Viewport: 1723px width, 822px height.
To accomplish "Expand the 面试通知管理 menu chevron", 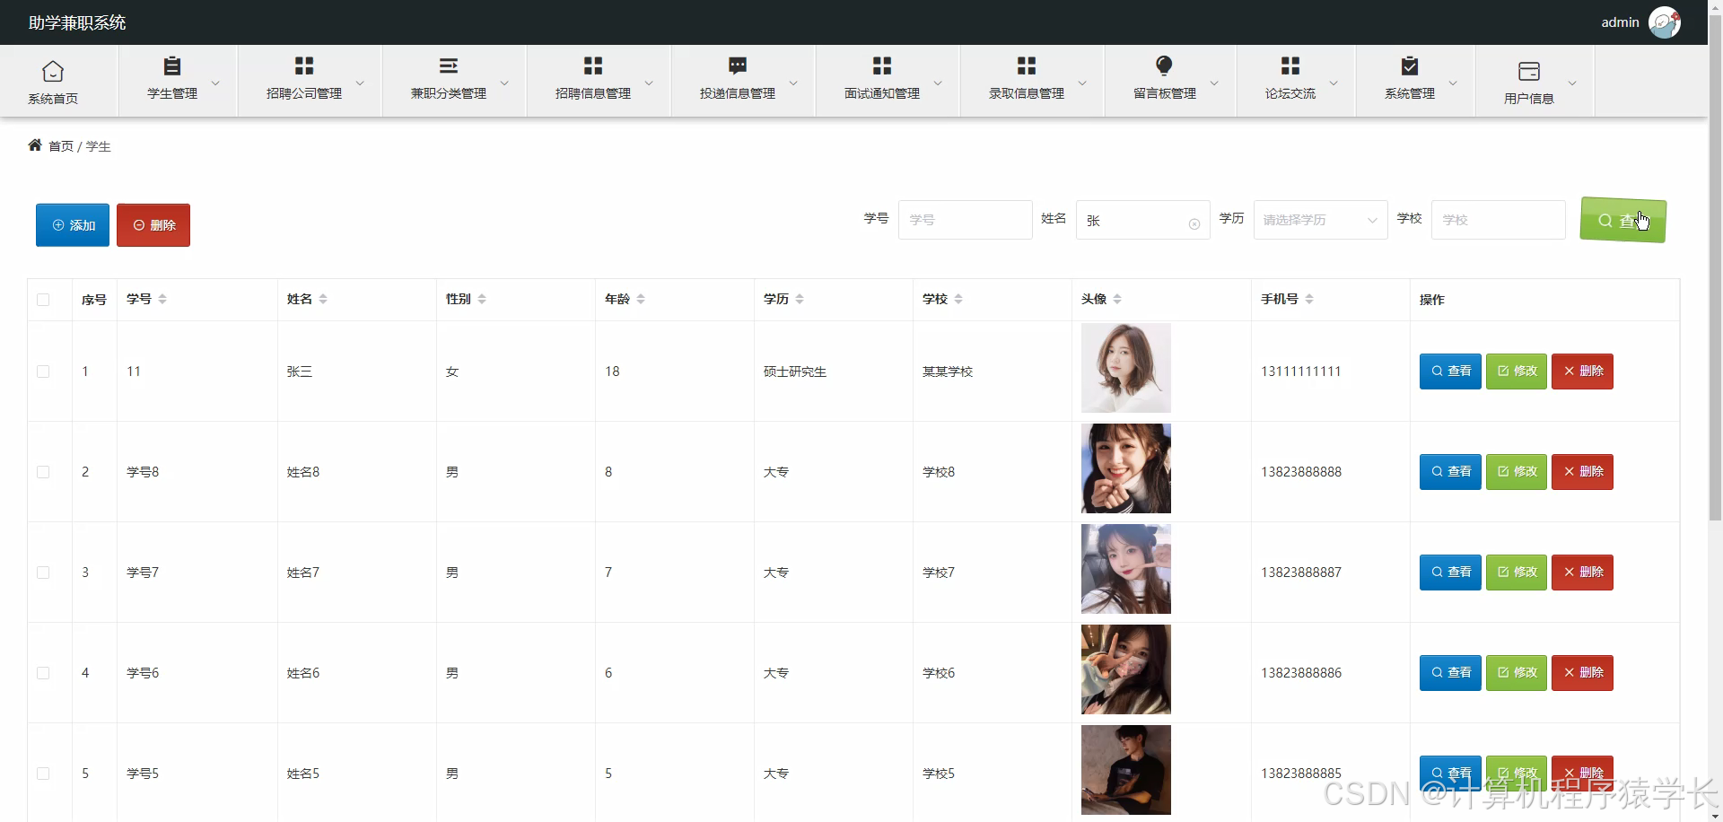I will click(938, 83).
